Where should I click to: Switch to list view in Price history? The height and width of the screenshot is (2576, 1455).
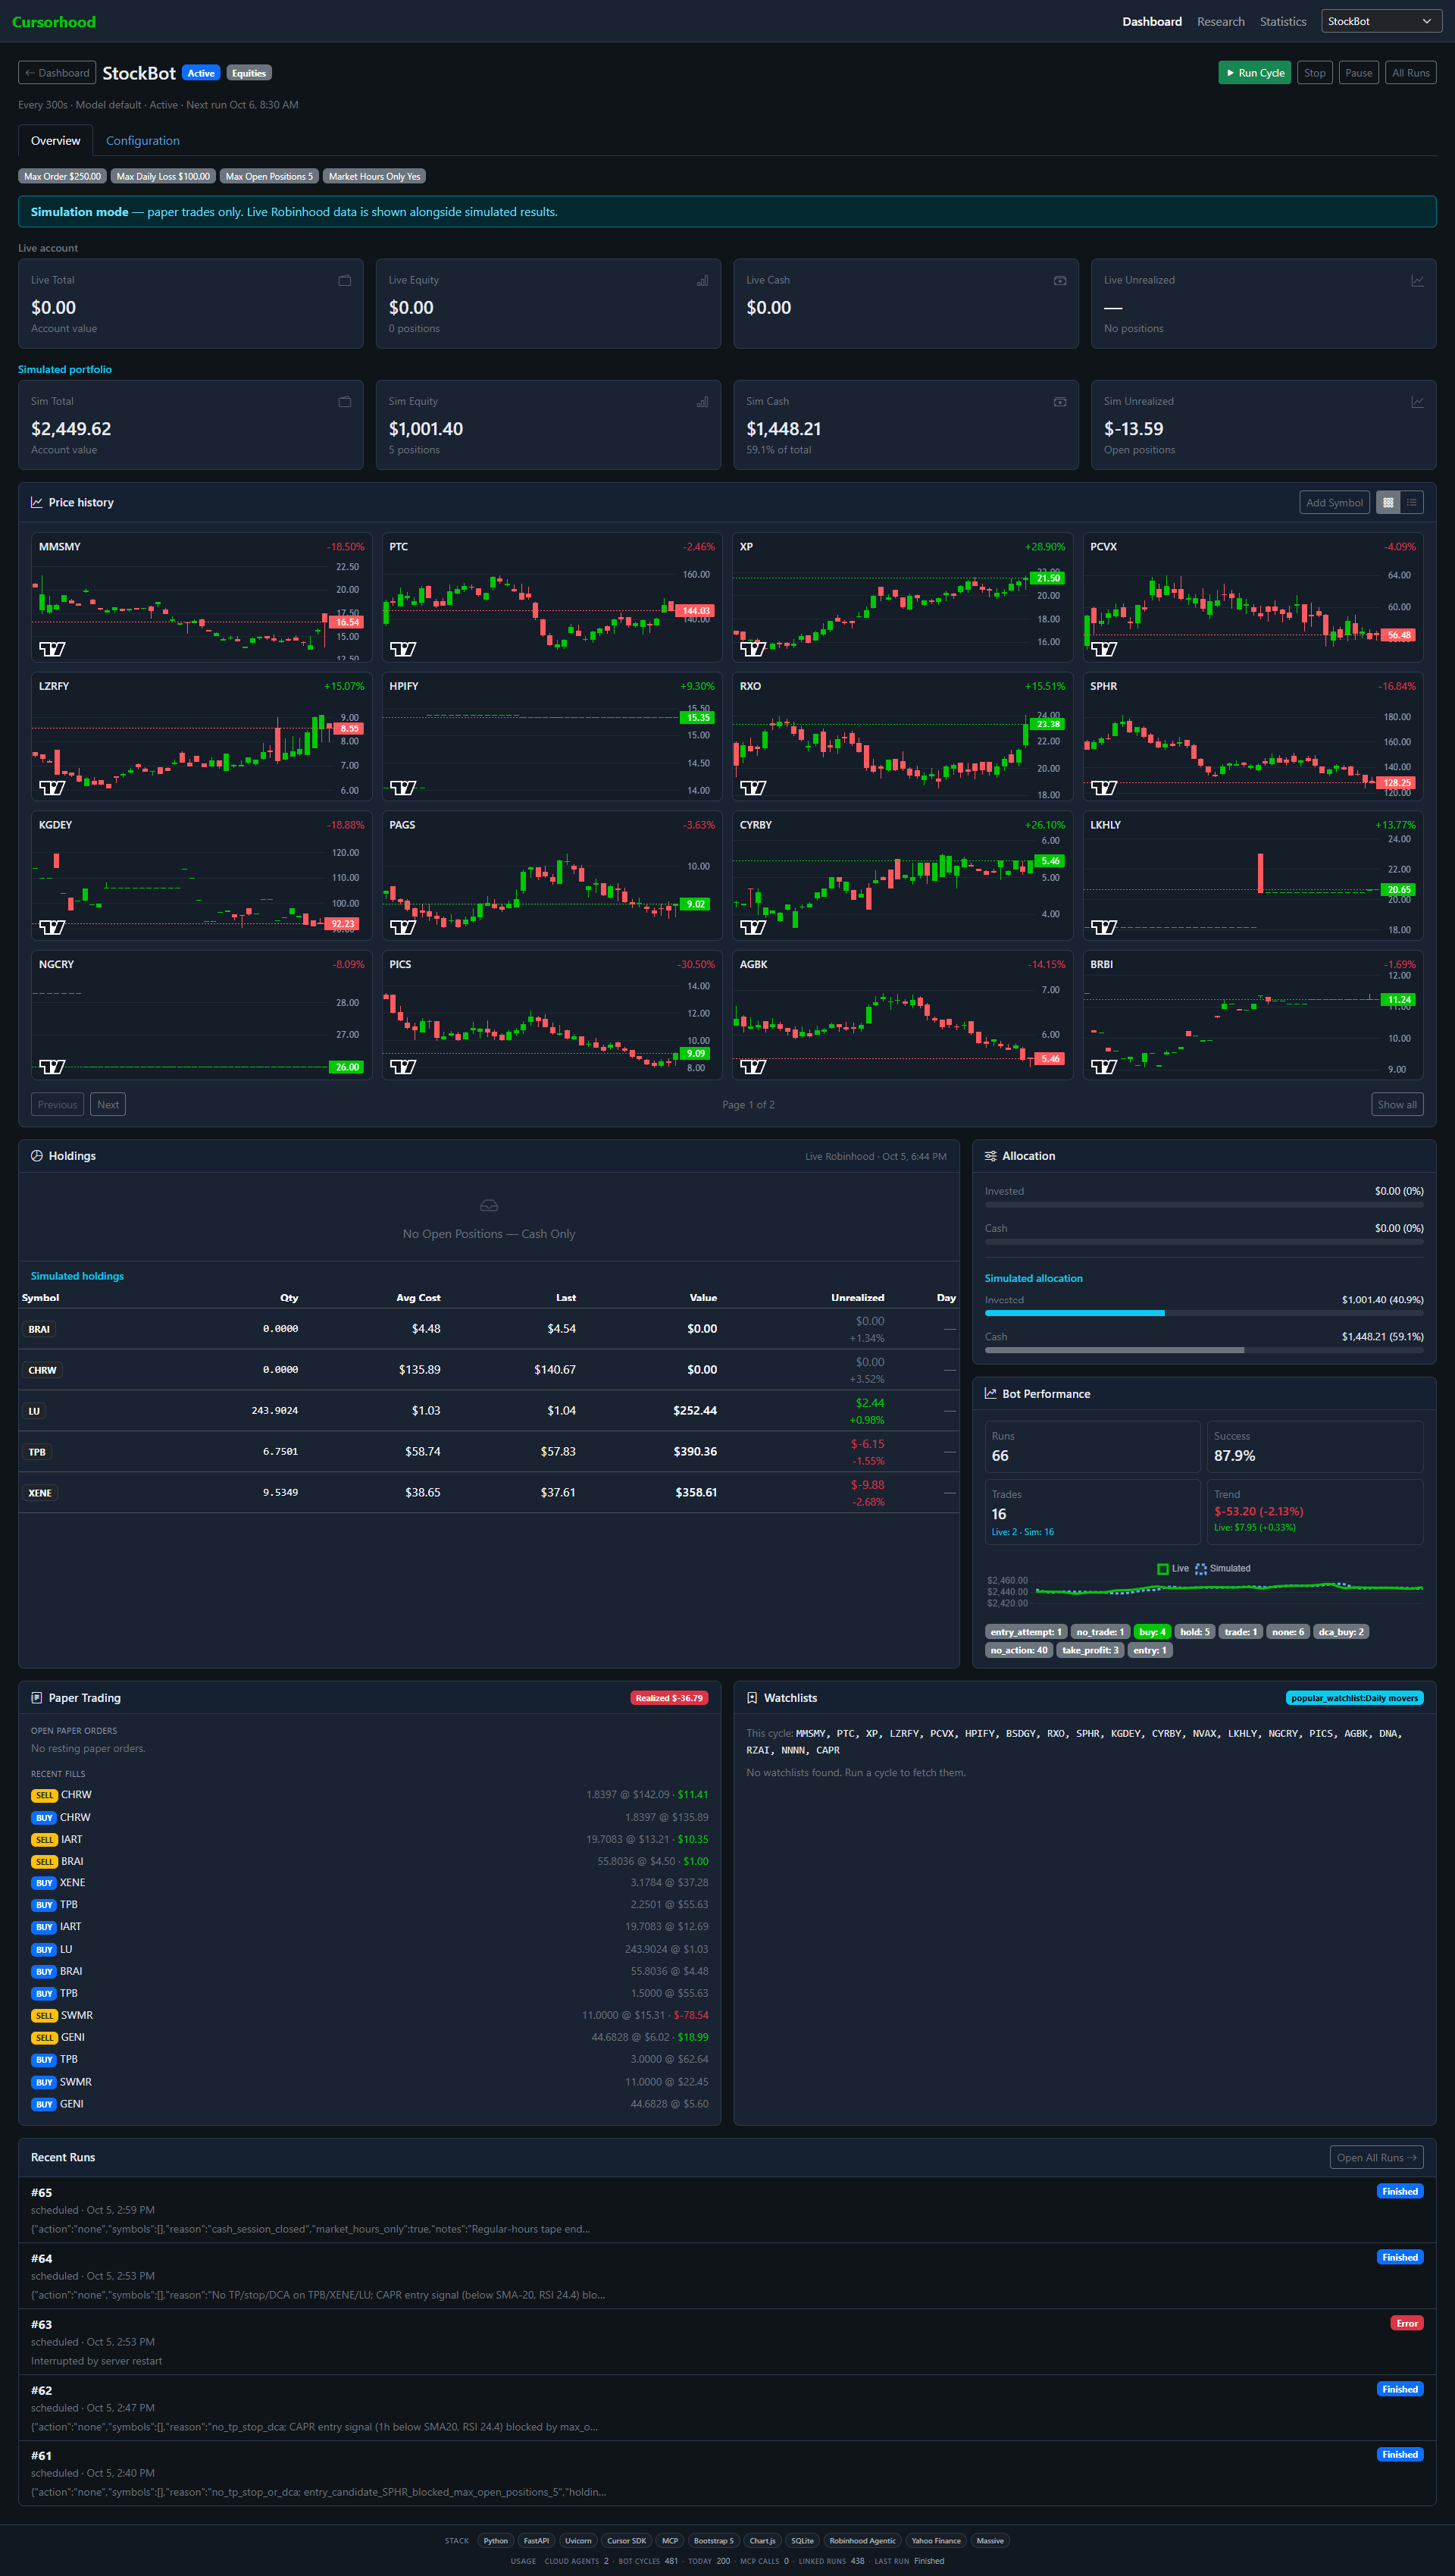(x=1411, y=503)
